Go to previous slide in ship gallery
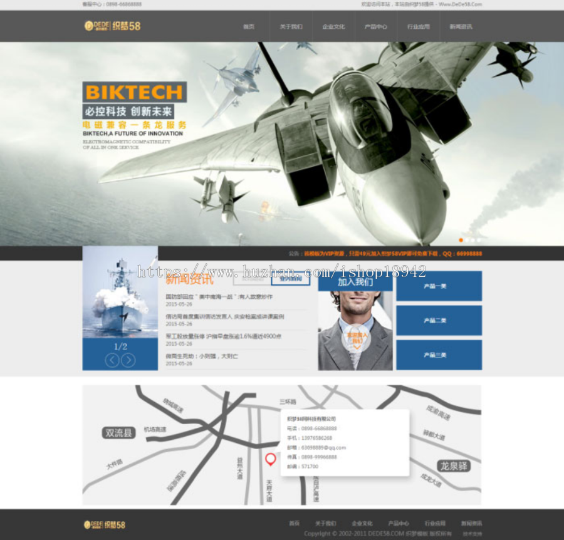This screenshot has width=564, height=540. click(x=112, y=360)
